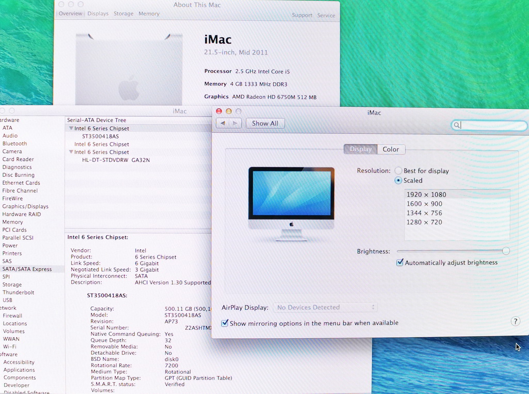The height and width of the screenshot is (394, 529).
Task: Open the Storage tab in About This Mac
Action: tap(123, 13)
